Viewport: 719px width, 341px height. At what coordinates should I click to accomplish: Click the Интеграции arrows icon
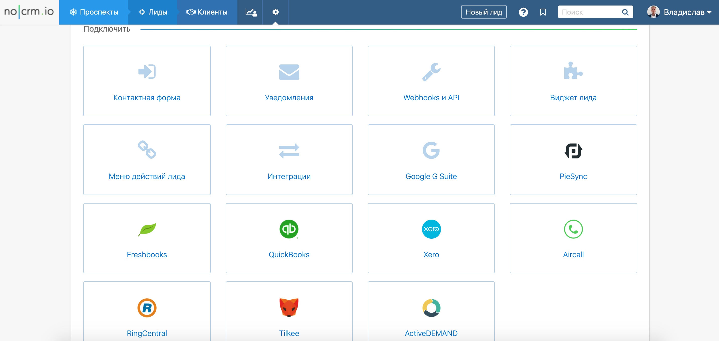(289, 151)
